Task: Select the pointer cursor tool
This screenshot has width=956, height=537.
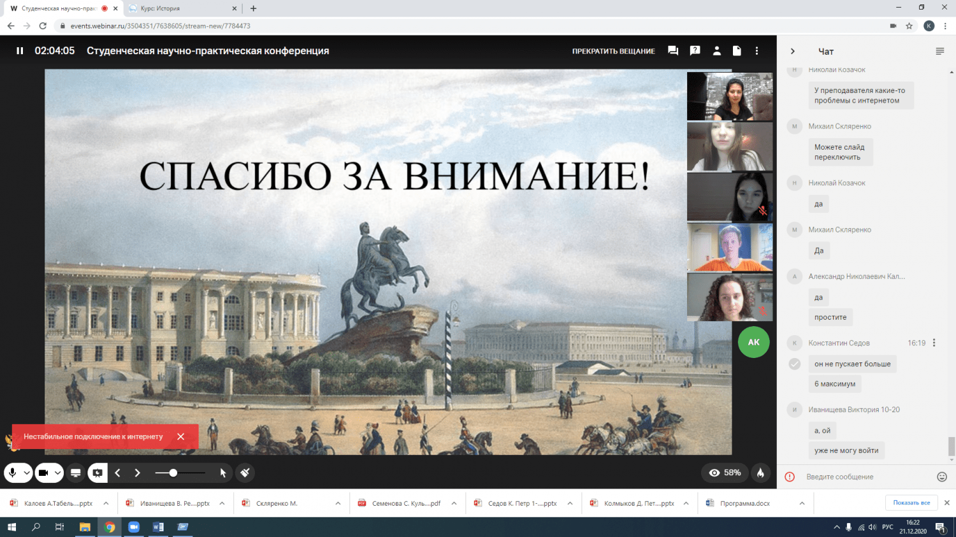Action: [223, 473]
